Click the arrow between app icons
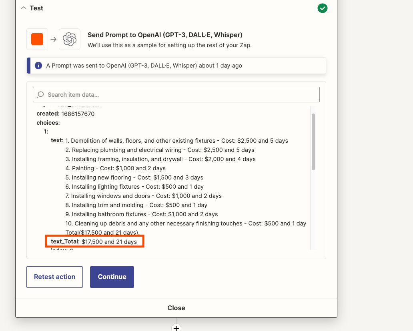Screen dimensions: 413x331 [54, 39]
